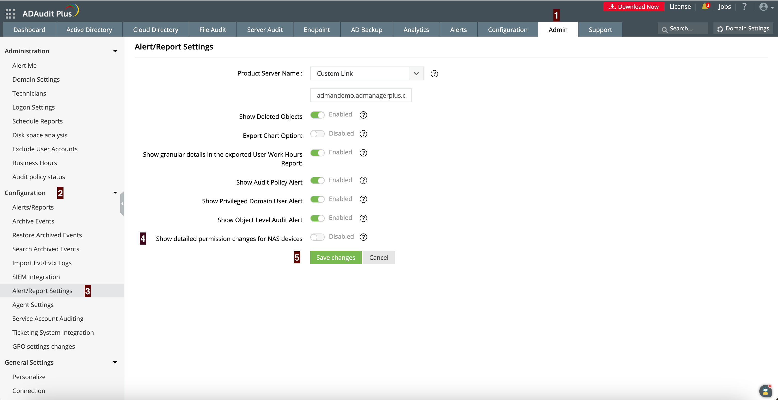Viewport: 778px width, 400px height.
Task: Open the Analytics tab
Action: 416,30
